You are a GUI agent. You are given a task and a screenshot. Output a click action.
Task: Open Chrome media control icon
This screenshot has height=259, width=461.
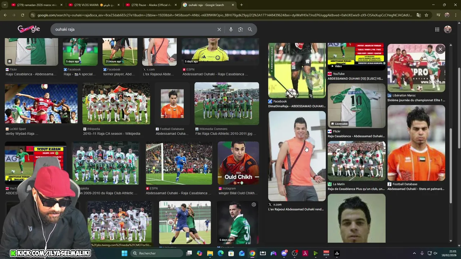(x=438, y=15)
